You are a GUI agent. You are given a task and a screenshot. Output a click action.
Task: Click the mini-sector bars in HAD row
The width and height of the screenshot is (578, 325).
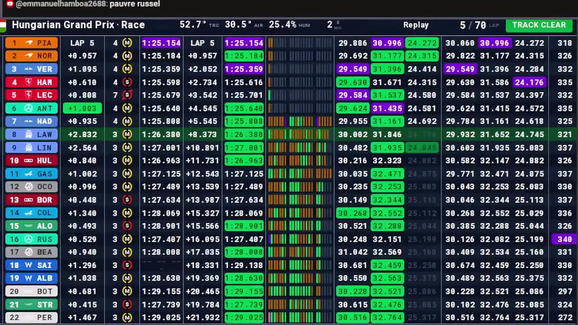coord(300,121)
